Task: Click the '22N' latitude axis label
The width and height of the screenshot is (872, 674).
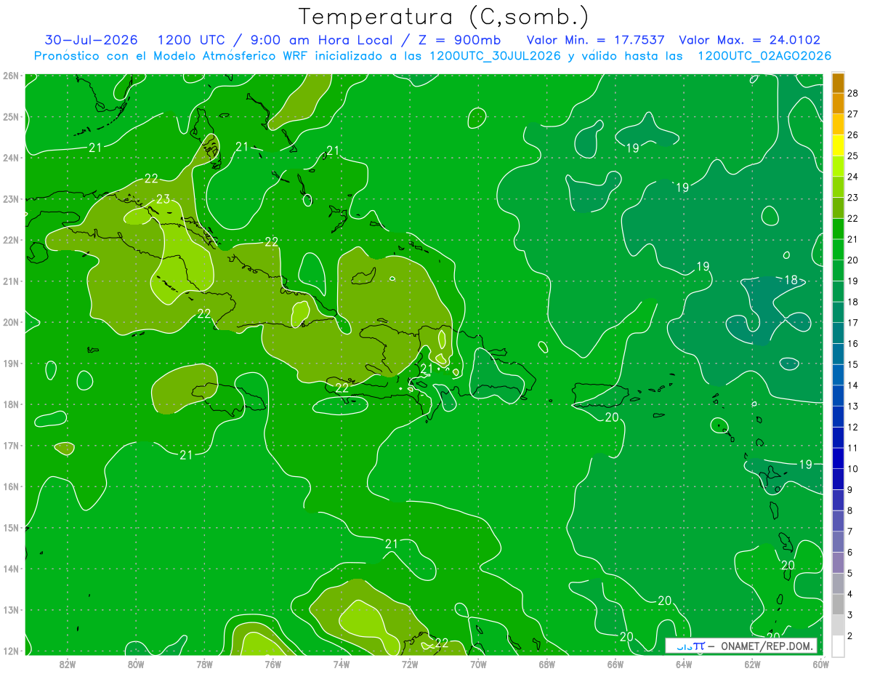Action: coord(10,240)
